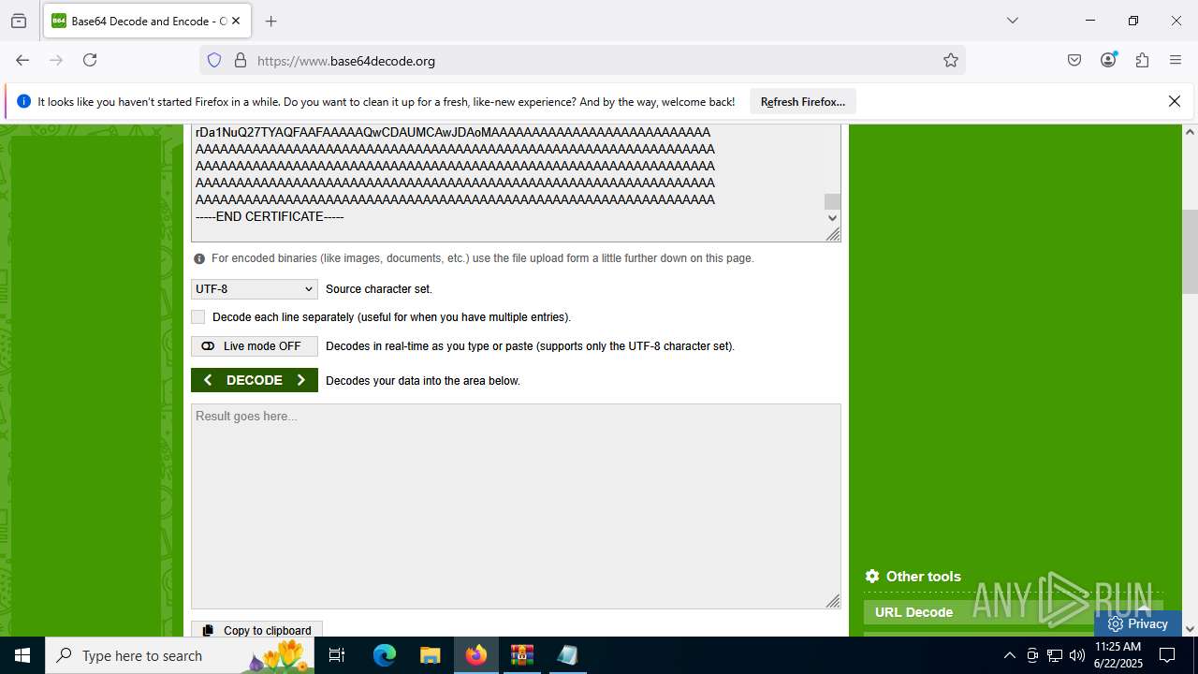This screenshot has width=1198, height=674.
Task: Open File Explorer from taskbar
Action: pos(430,655)
